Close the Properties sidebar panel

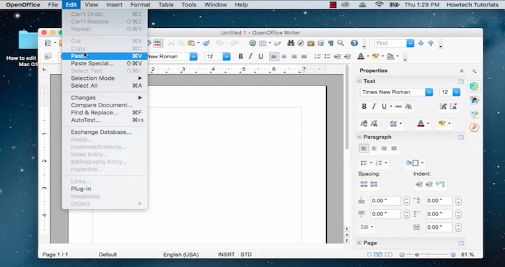point(462,71)
